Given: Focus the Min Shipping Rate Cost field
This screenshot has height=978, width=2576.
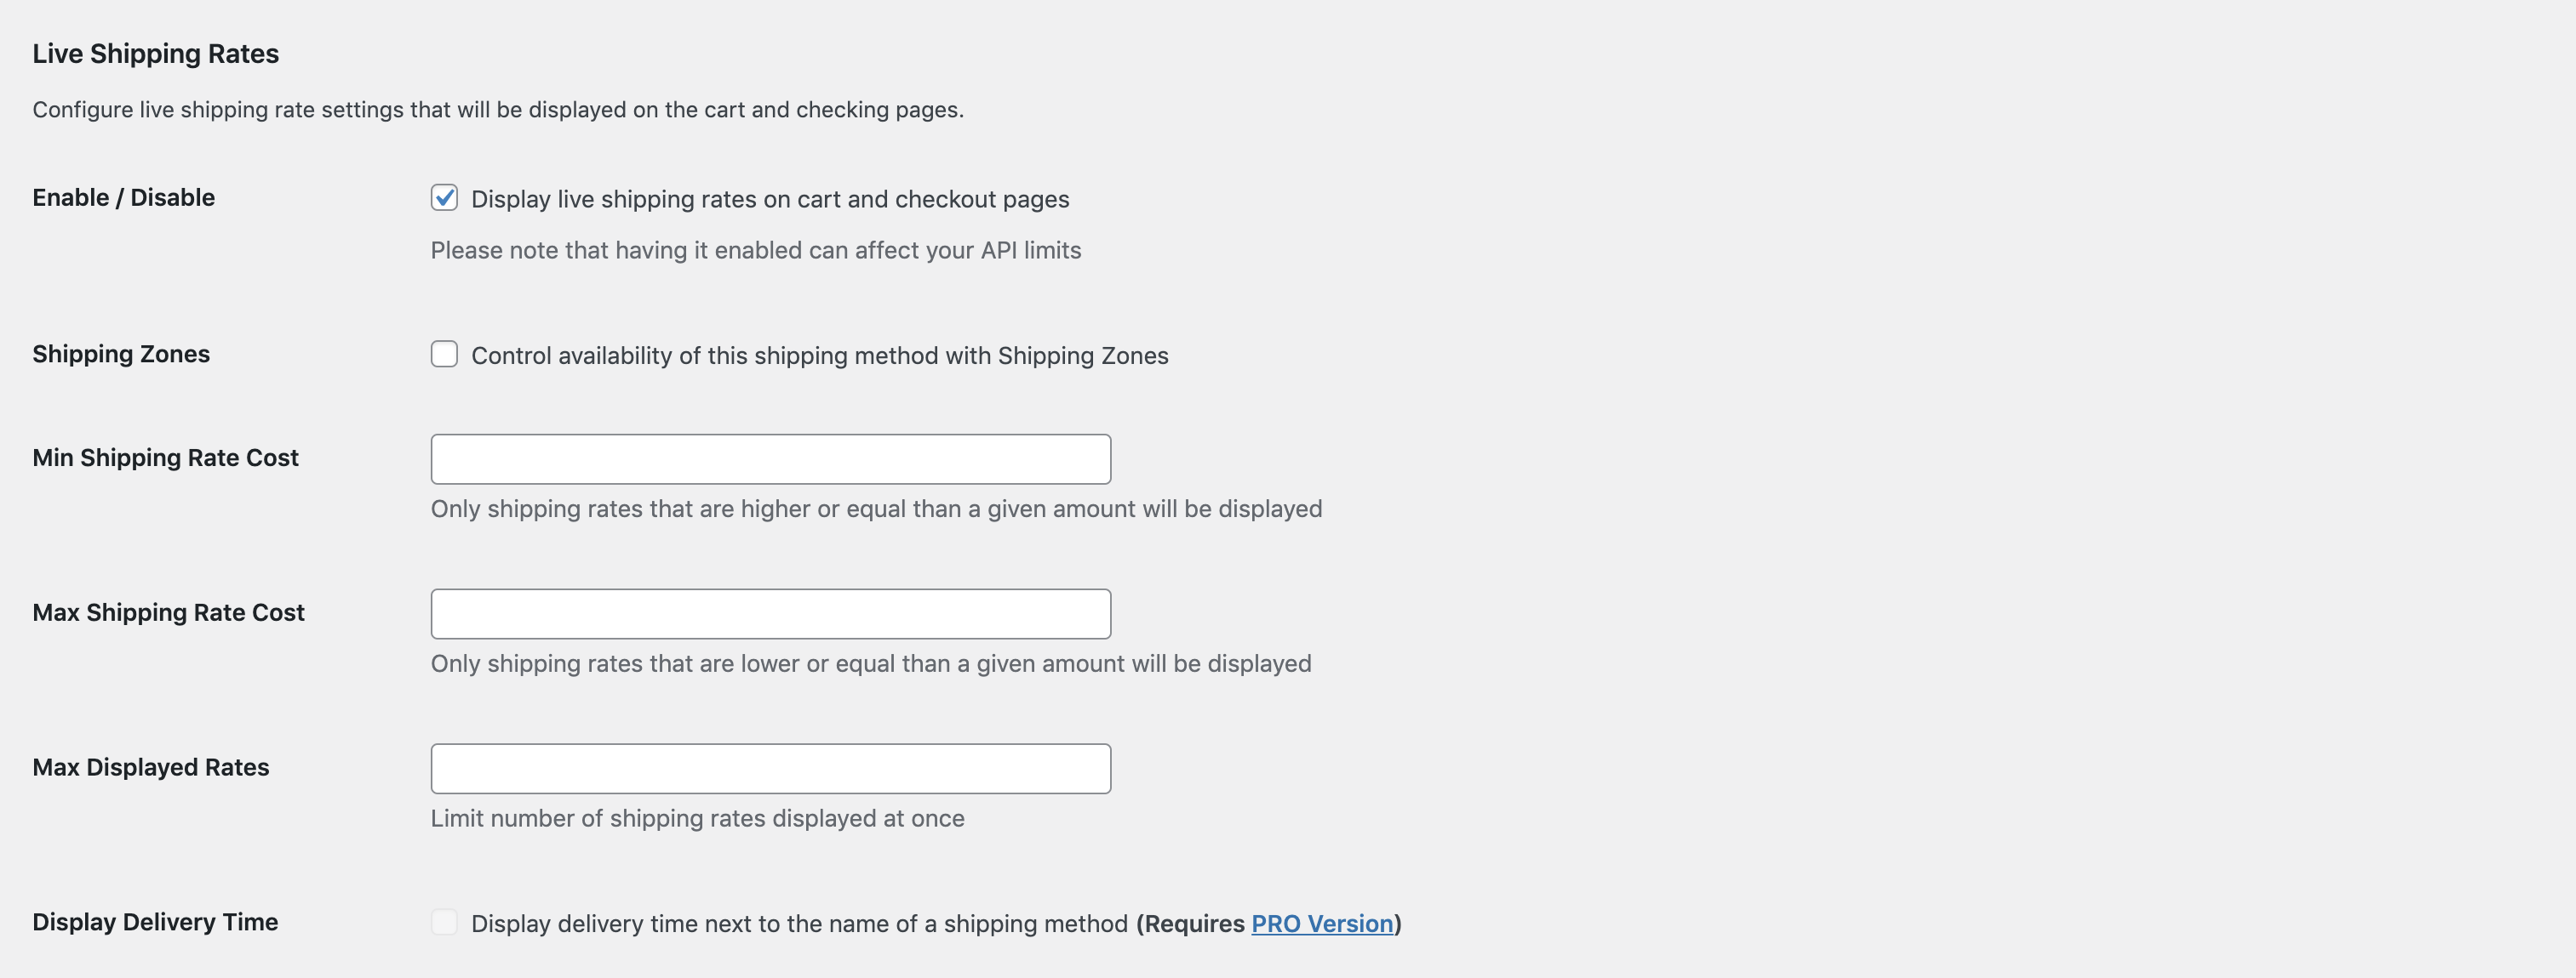Looking at the screenshot, I should (771, 458).
